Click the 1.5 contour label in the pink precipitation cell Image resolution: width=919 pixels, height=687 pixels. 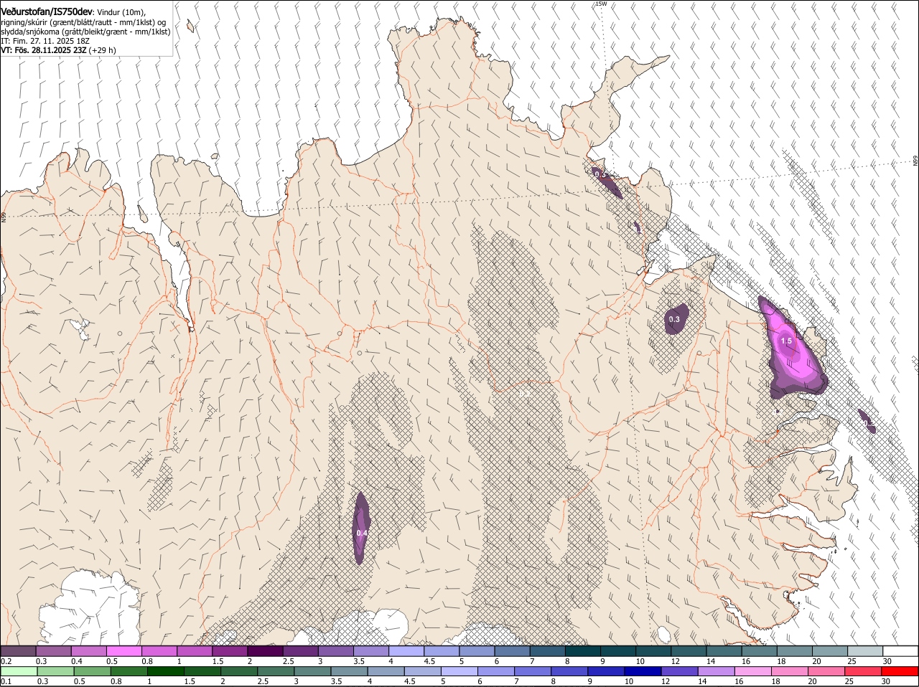[786, 341]
